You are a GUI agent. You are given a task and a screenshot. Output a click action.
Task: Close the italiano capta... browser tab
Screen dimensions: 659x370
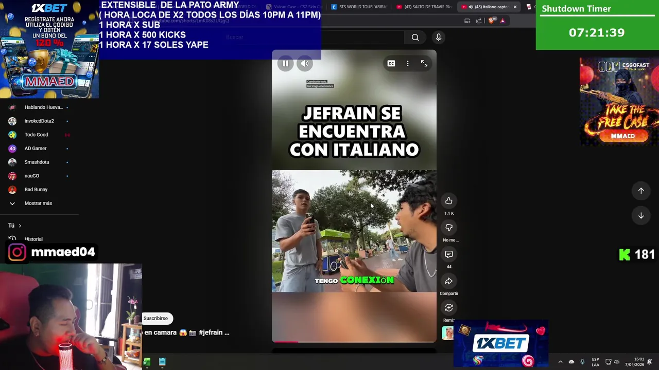pos(515,7)
